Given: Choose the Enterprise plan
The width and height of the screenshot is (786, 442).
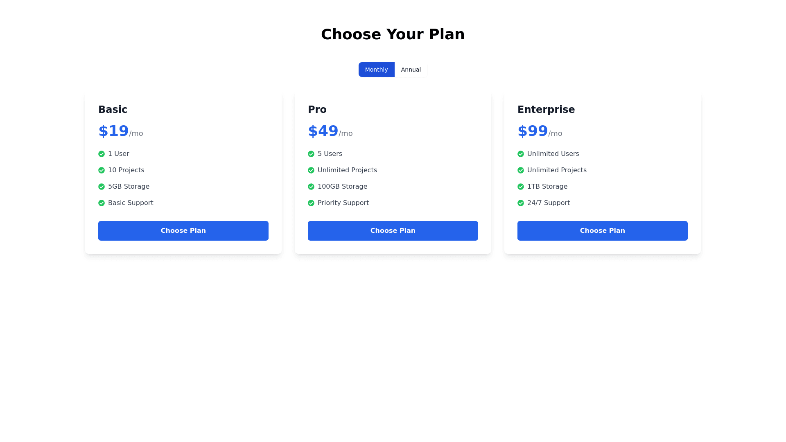Looking at the screenshot, I should [602, 231].
